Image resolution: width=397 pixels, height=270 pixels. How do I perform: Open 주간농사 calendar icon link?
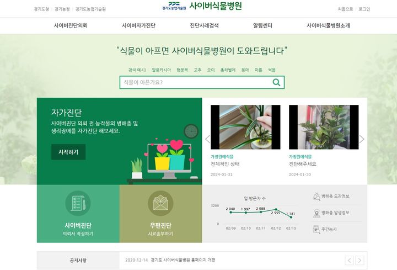[317, 229]
